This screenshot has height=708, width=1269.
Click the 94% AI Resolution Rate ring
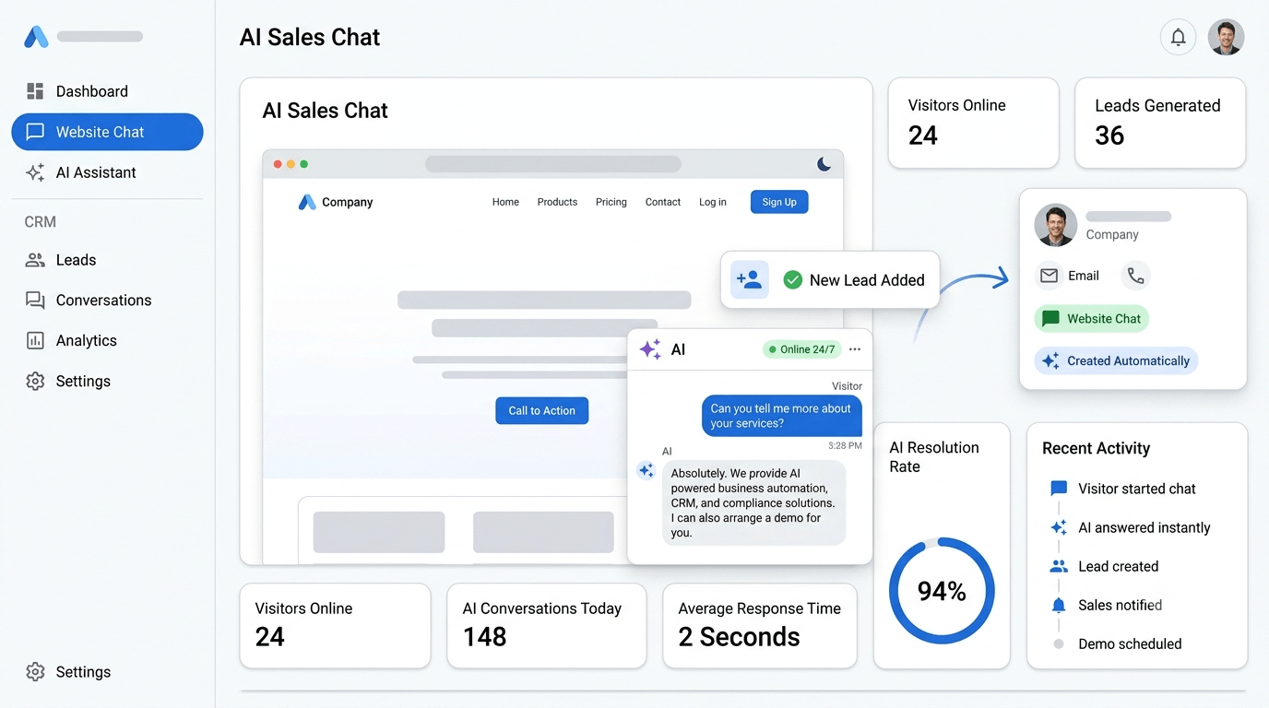pos(942,591)
